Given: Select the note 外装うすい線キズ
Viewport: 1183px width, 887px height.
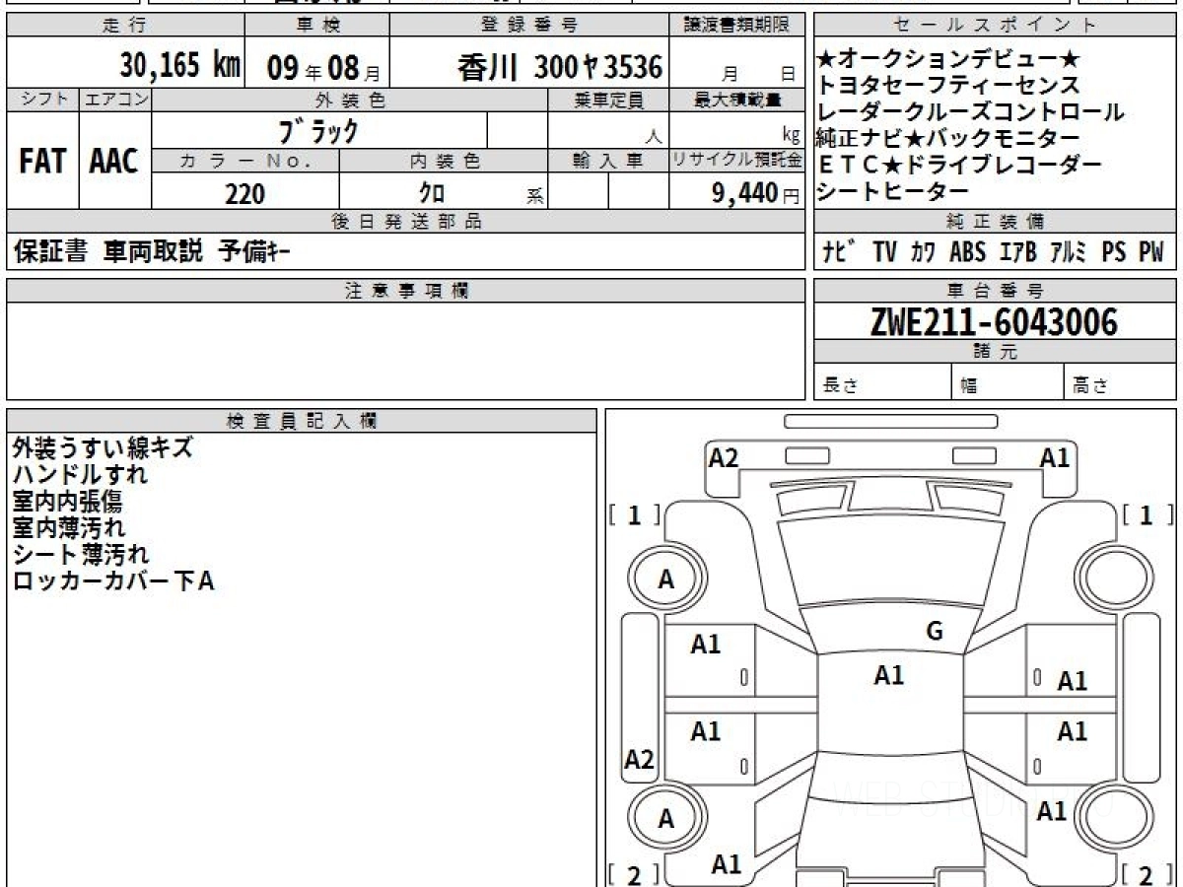Looking at the screenshot, I should point(102,447).
